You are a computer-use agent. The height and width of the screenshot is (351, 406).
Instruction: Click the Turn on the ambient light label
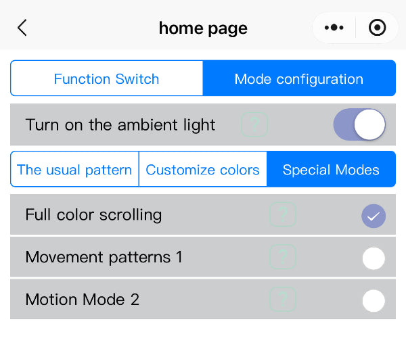[x=120, y=124]
